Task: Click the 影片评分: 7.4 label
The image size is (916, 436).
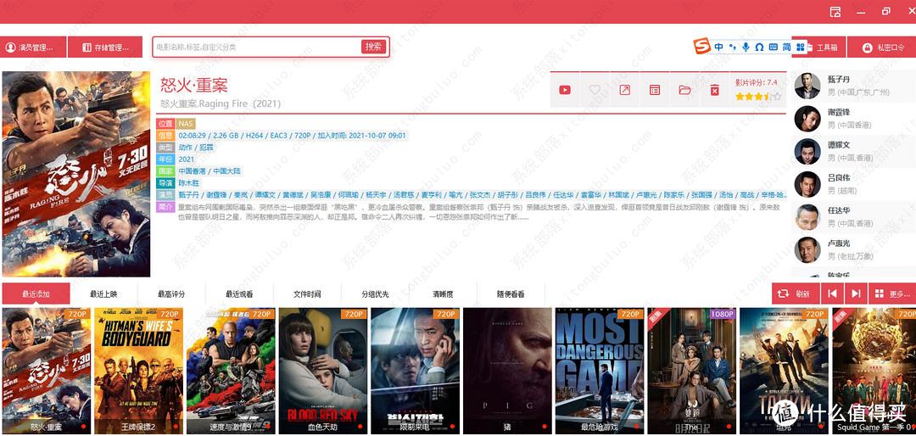Action: click(756, 82)
